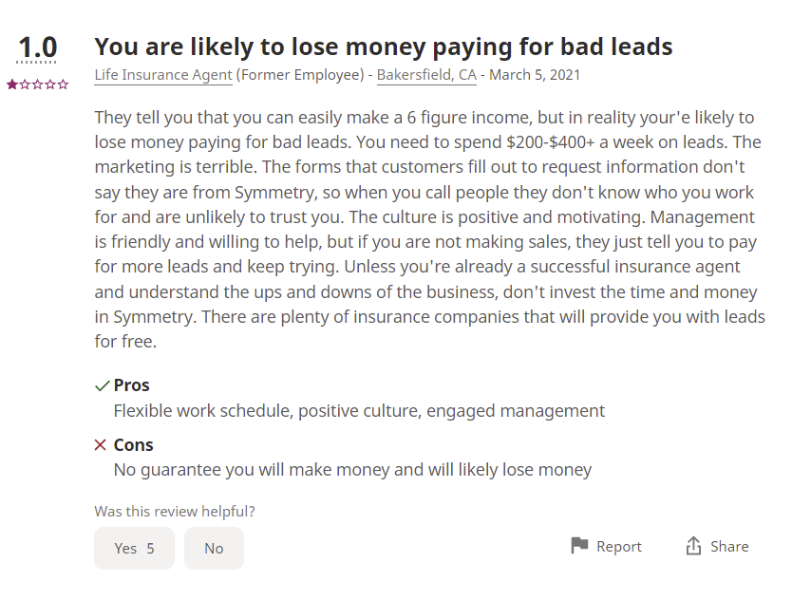Screen dimensions: 792x600
Task: Click the first filled rating star
Action: click(x=12, y=84)
